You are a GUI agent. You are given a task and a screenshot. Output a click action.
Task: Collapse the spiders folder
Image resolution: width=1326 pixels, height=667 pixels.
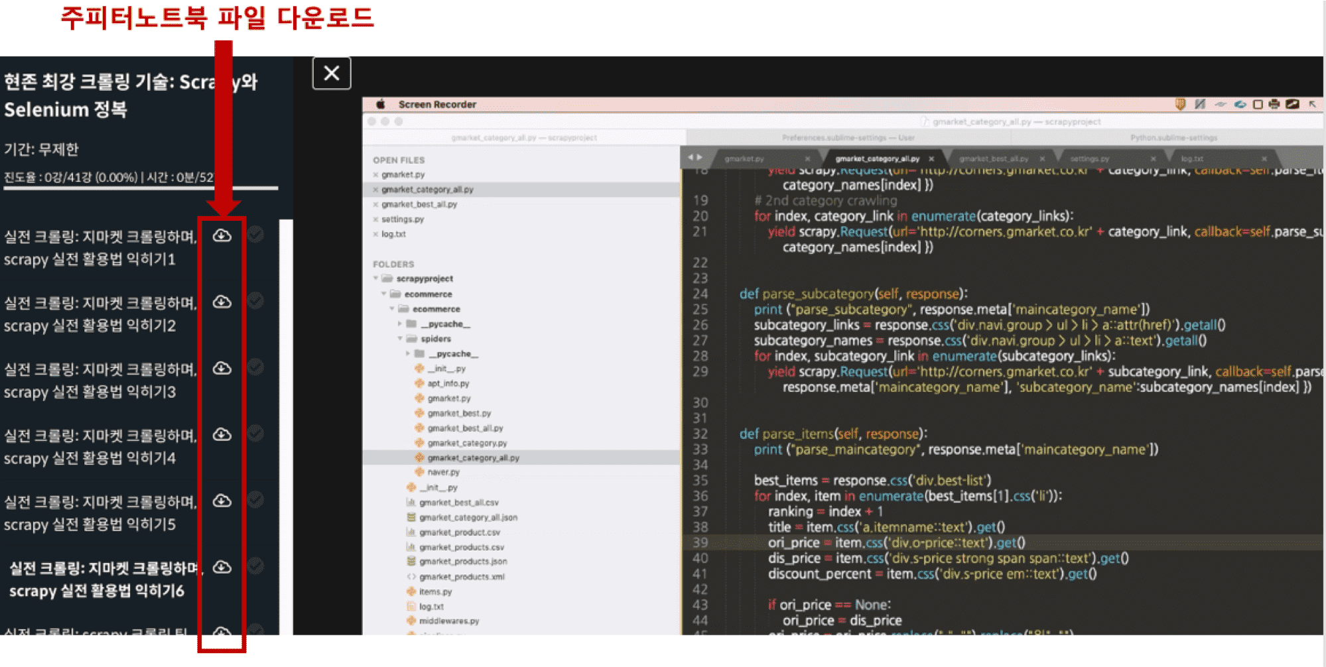pyautogui.click(x=400, y=339)
